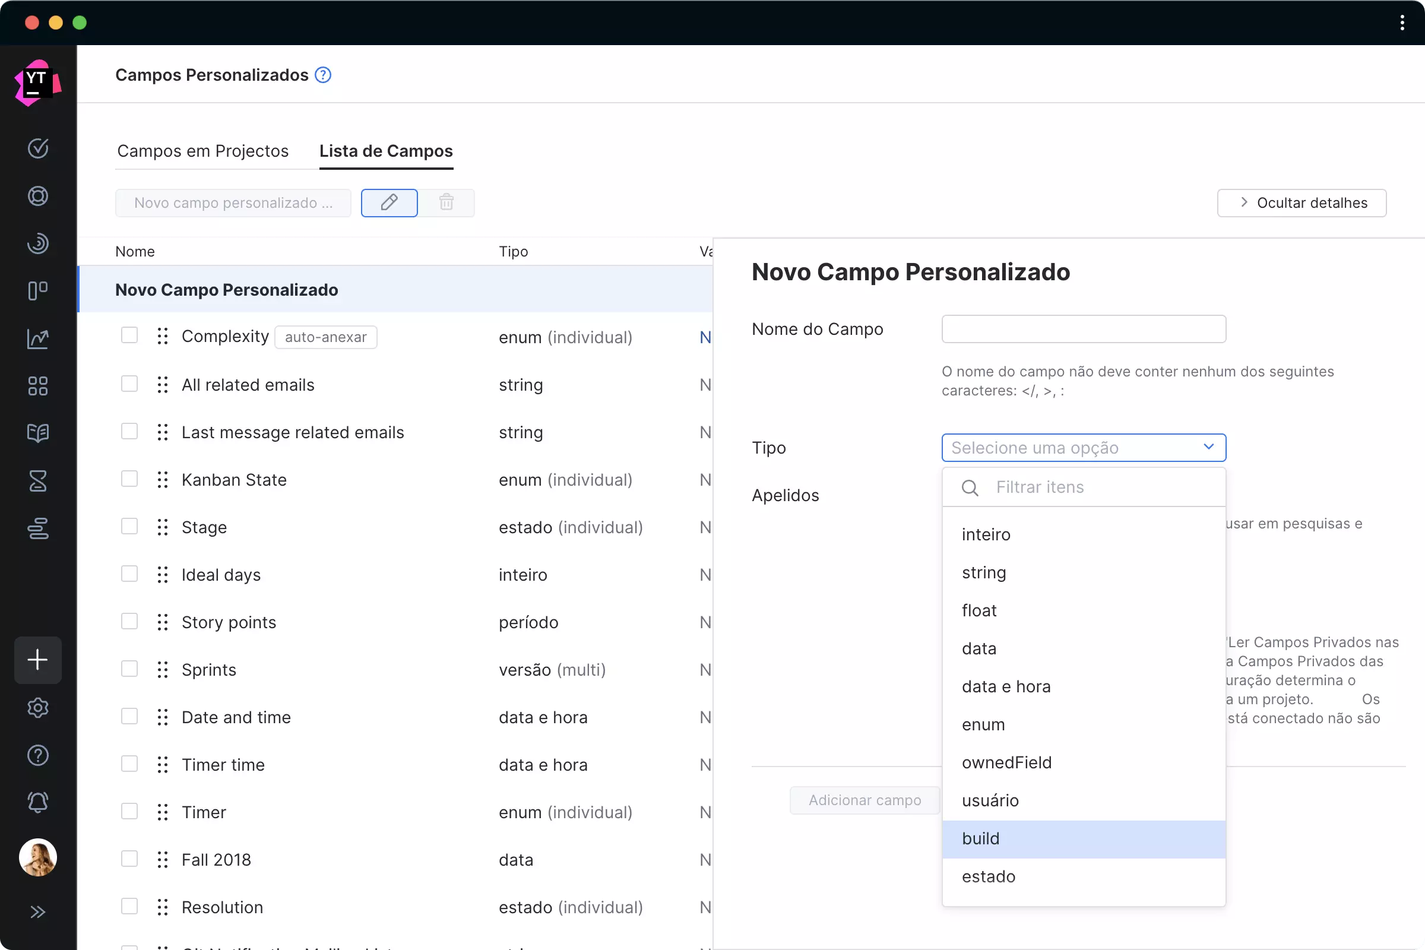Click the Adicionar campo button
The image size is (1425, 950).
(x=864, y=800)
